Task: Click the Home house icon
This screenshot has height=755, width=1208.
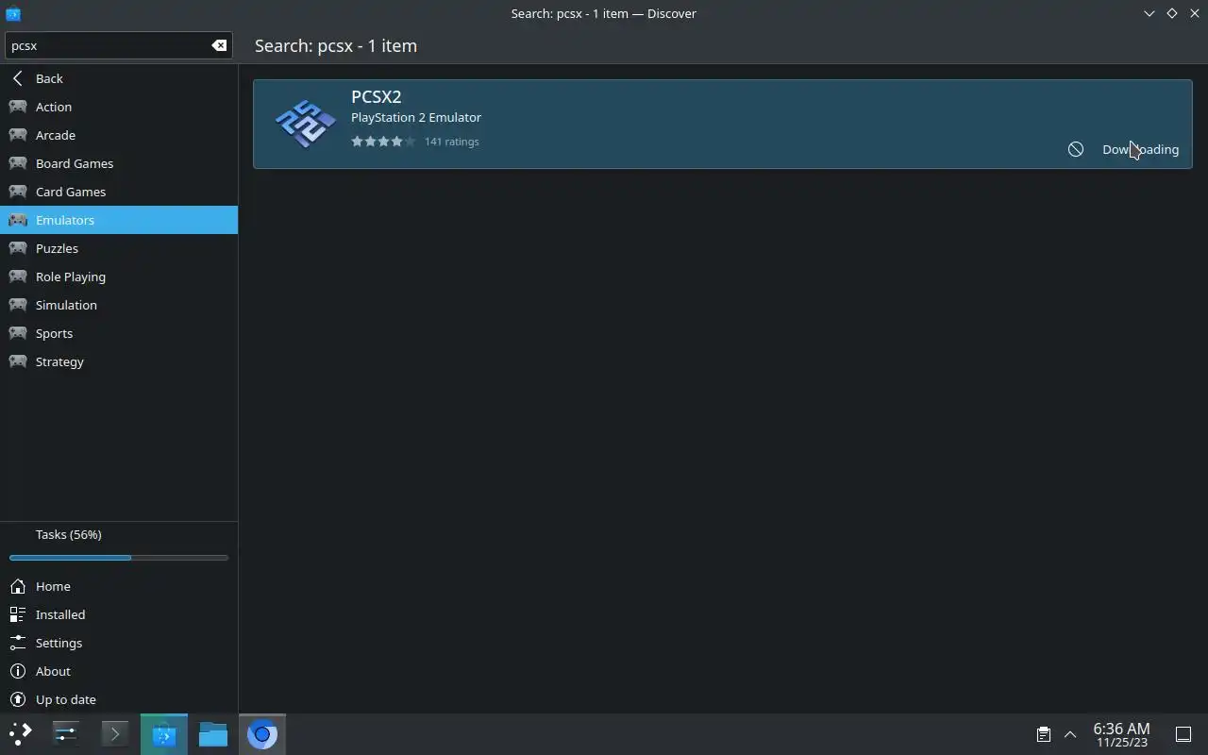Action: coord(17,586)
